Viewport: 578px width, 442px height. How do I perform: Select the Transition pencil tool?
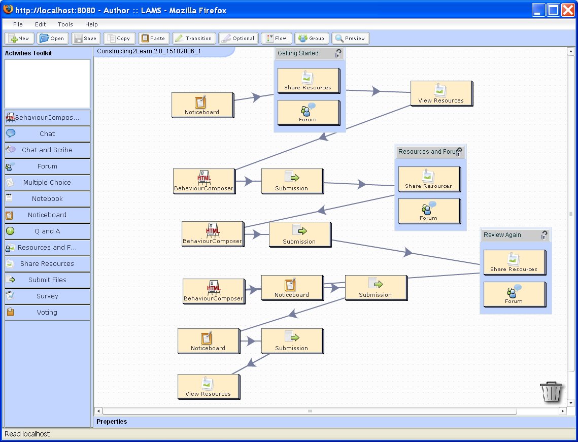pyautogui.click(x=193, y=39)
